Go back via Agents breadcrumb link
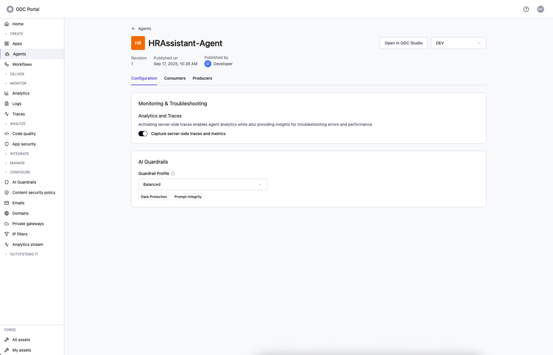 144,29
